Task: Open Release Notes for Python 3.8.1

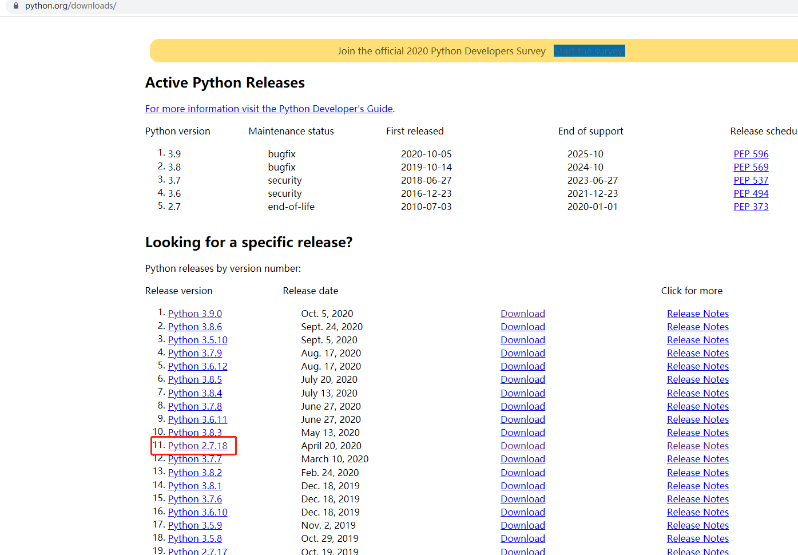Action: coord(698,486)
